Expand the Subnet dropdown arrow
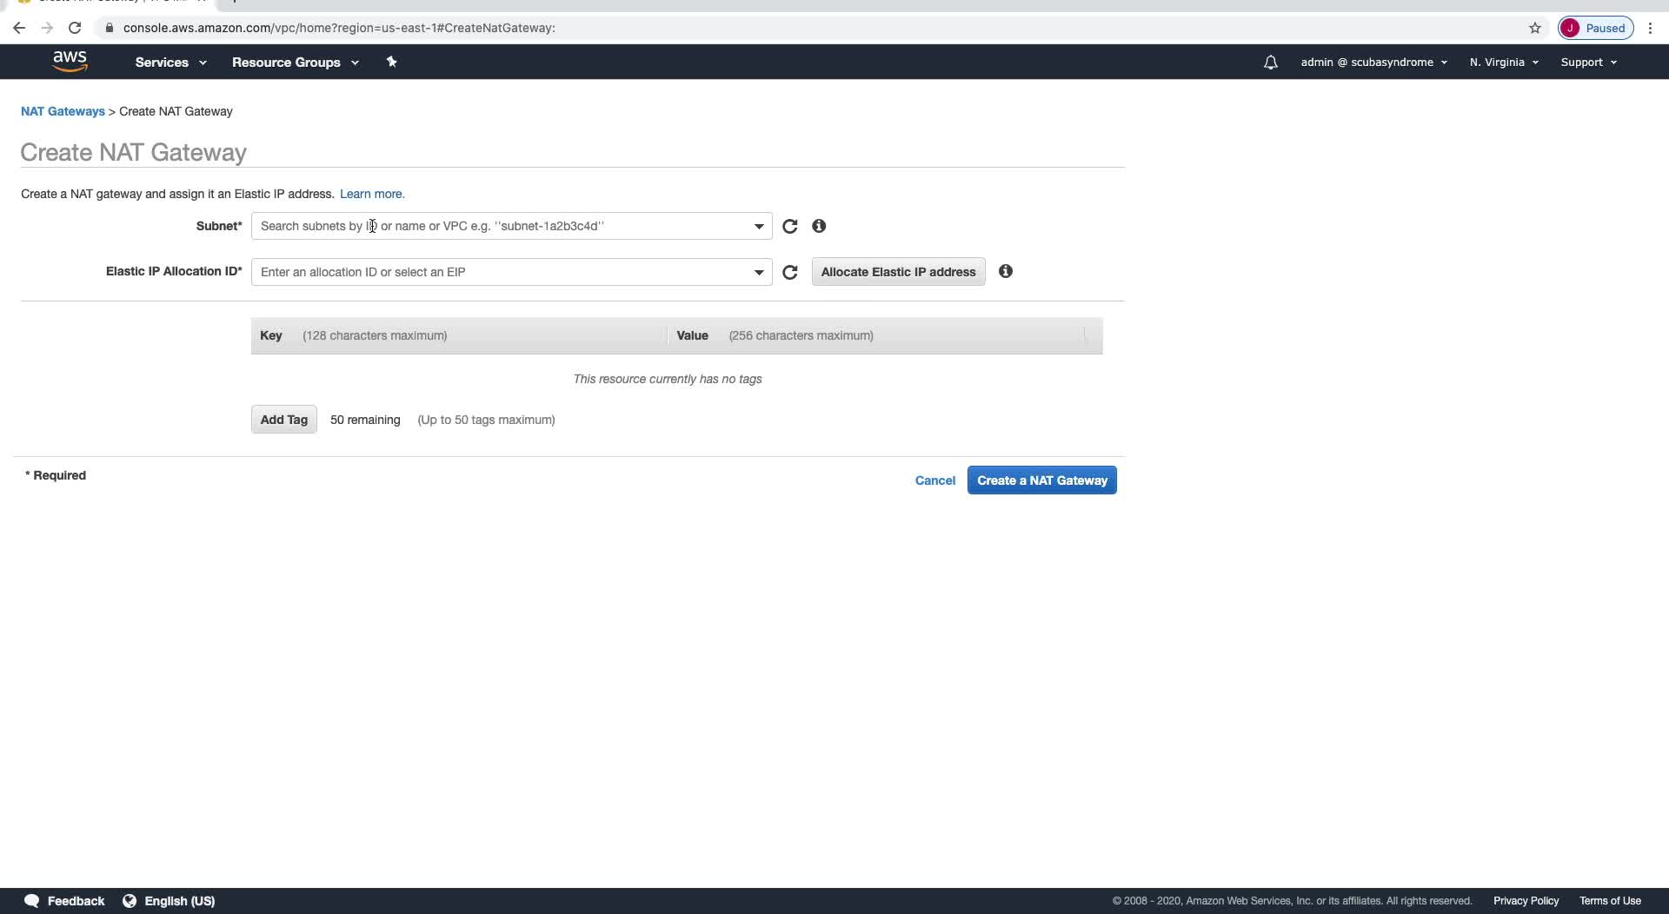The width and height of the screenshot is (1669, 914). pos(759,227)
